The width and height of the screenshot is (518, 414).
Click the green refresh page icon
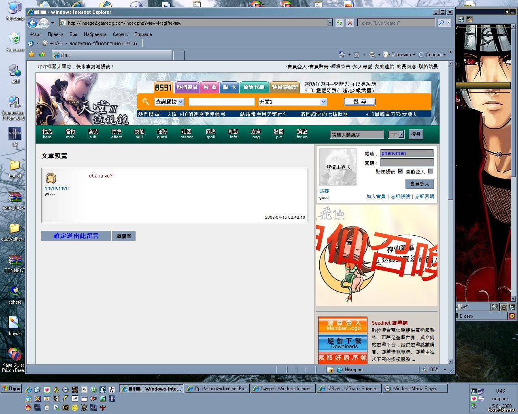(x=339, y=23)
